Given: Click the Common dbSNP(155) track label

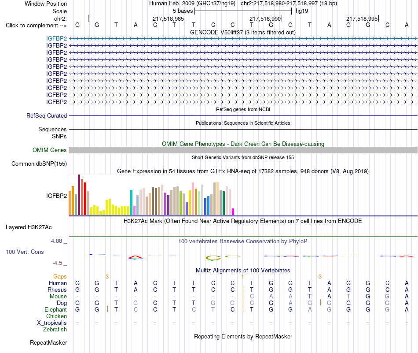Looking at the screenshot, I should [x=39, y=163].
